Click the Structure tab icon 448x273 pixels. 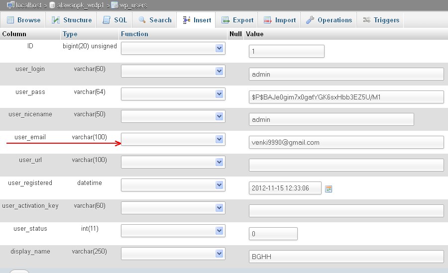[55, 20]
